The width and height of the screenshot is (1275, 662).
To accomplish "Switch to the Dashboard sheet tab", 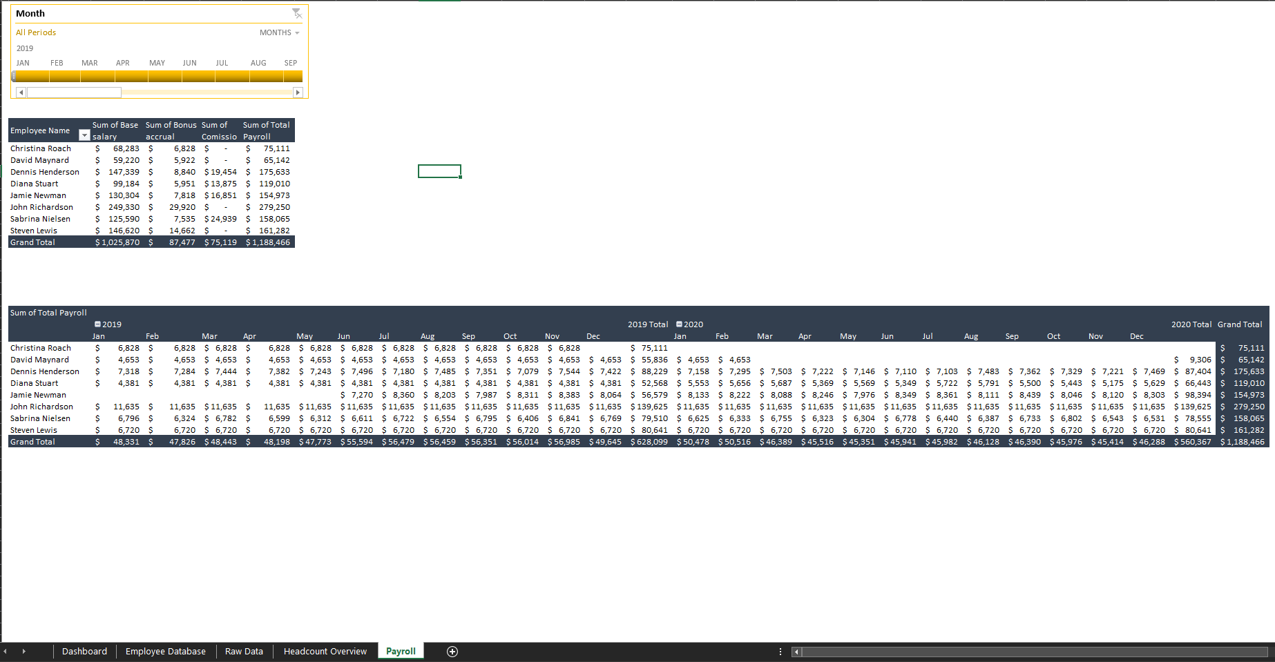I will (84, 651).
